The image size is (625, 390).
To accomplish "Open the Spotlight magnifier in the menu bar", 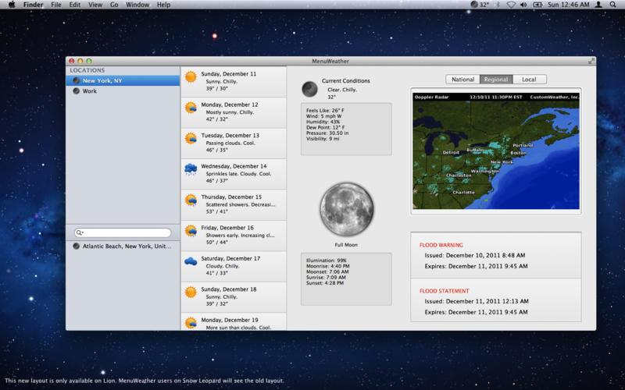I will coord(612,5).
